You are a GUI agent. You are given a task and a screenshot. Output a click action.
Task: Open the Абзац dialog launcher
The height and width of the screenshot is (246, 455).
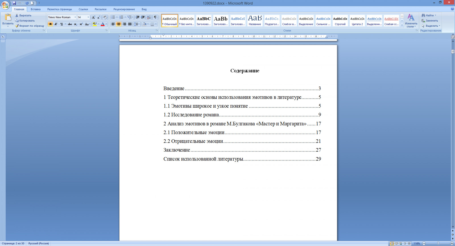pos(157,30)
